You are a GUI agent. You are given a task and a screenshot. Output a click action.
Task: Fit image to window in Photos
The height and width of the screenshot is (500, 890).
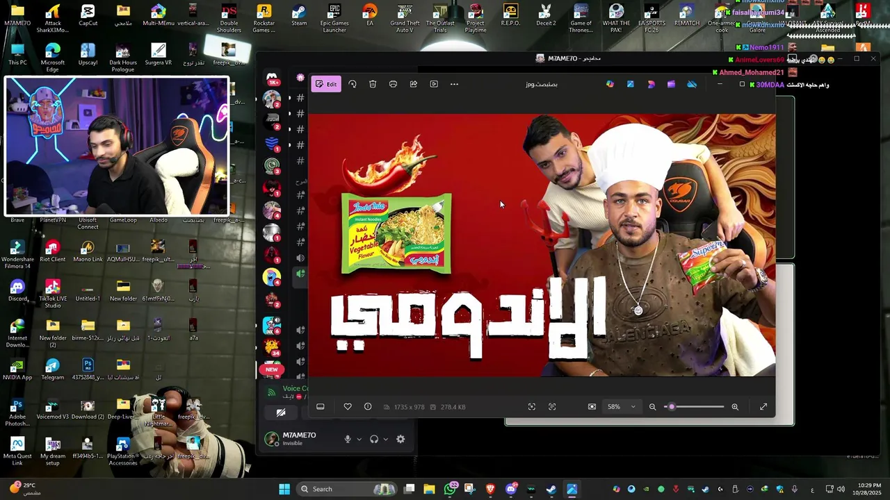pos(592,407)
